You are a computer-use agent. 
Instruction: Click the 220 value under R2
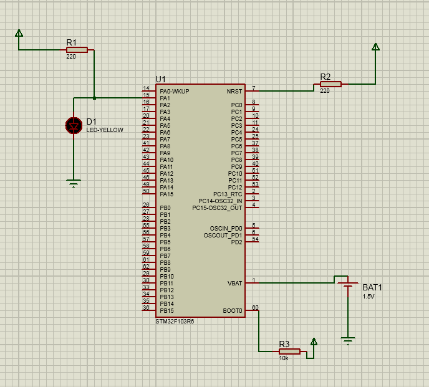point(325,91)
